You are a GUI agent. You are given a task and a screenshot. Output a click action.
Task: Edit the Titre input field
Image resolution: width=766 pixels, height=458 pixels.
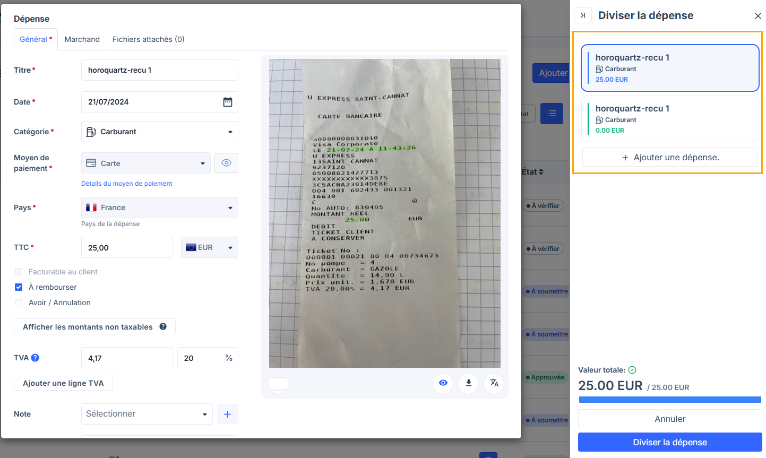coord(160,70)
